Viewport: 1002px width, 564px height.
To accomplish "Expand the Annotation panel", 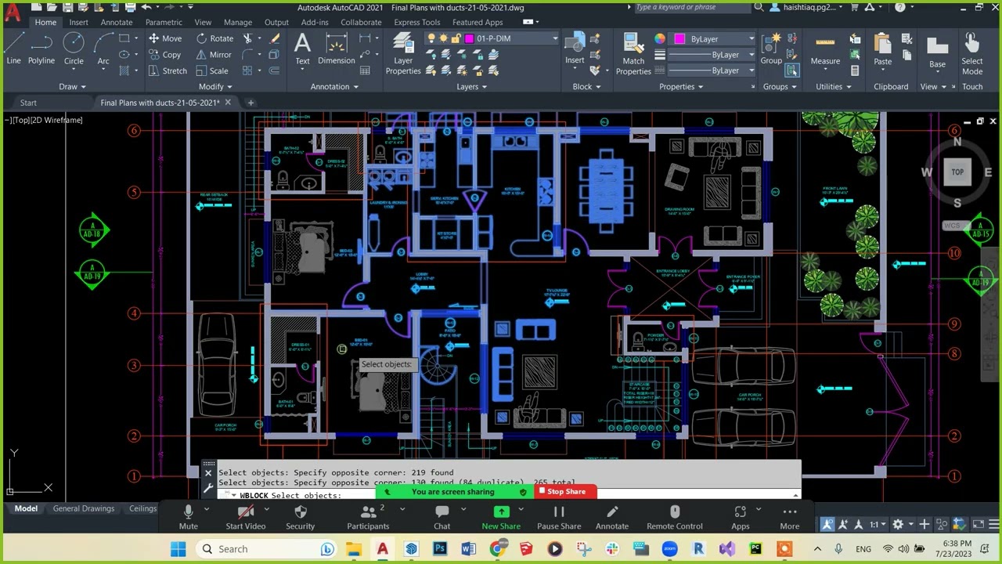I will coord(334,87).
